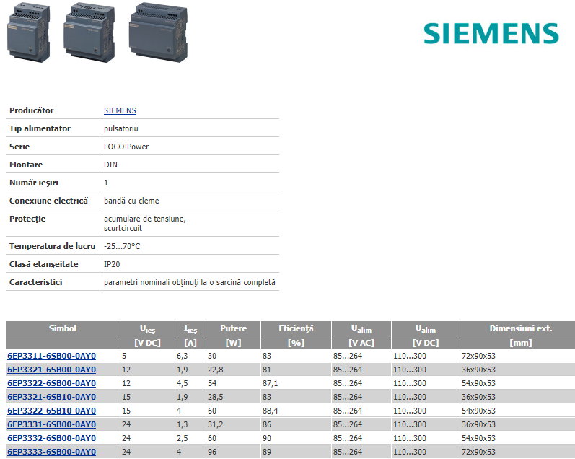Open product link 6EP3311-6SB00-0AY0
This screenshot has height=459, width=575.
52,356
